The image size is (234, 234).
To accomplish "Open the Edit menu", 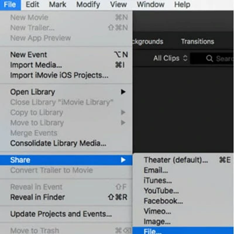I will 32,5.
